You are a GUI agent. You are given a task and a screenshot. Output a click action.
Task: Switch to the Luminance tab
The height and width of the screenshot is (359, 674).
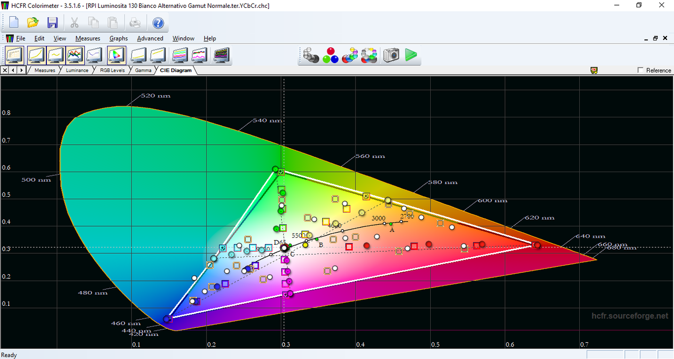click(77, 70)
